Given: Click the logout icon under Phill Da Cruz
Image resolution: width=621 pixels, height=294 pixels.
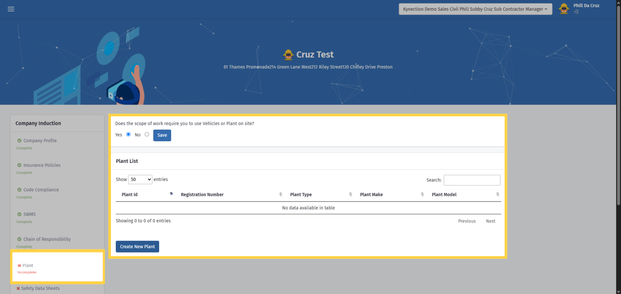Looking at the screenshot, I should [x=576, y=12].
